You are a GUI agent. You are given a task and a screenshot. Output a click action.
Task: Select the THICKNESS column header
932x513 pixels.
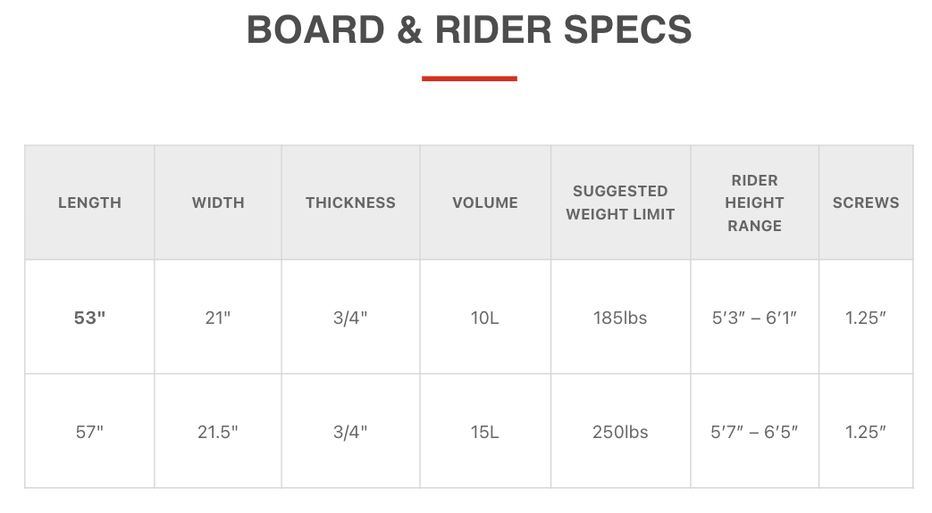[x=350, y=203]
